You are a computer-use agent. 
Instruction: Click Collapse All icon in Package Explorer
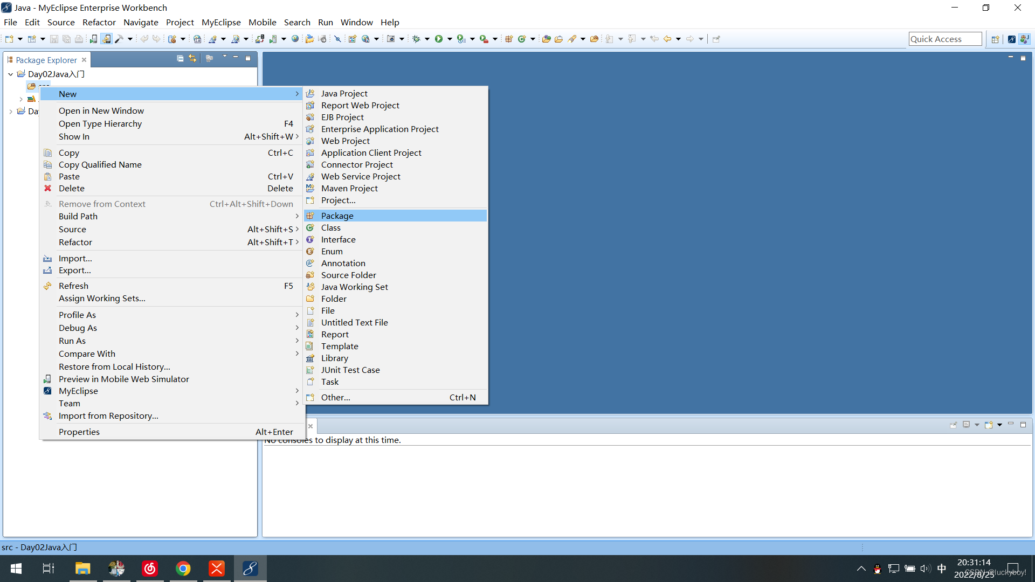click(x=180, y=58)
